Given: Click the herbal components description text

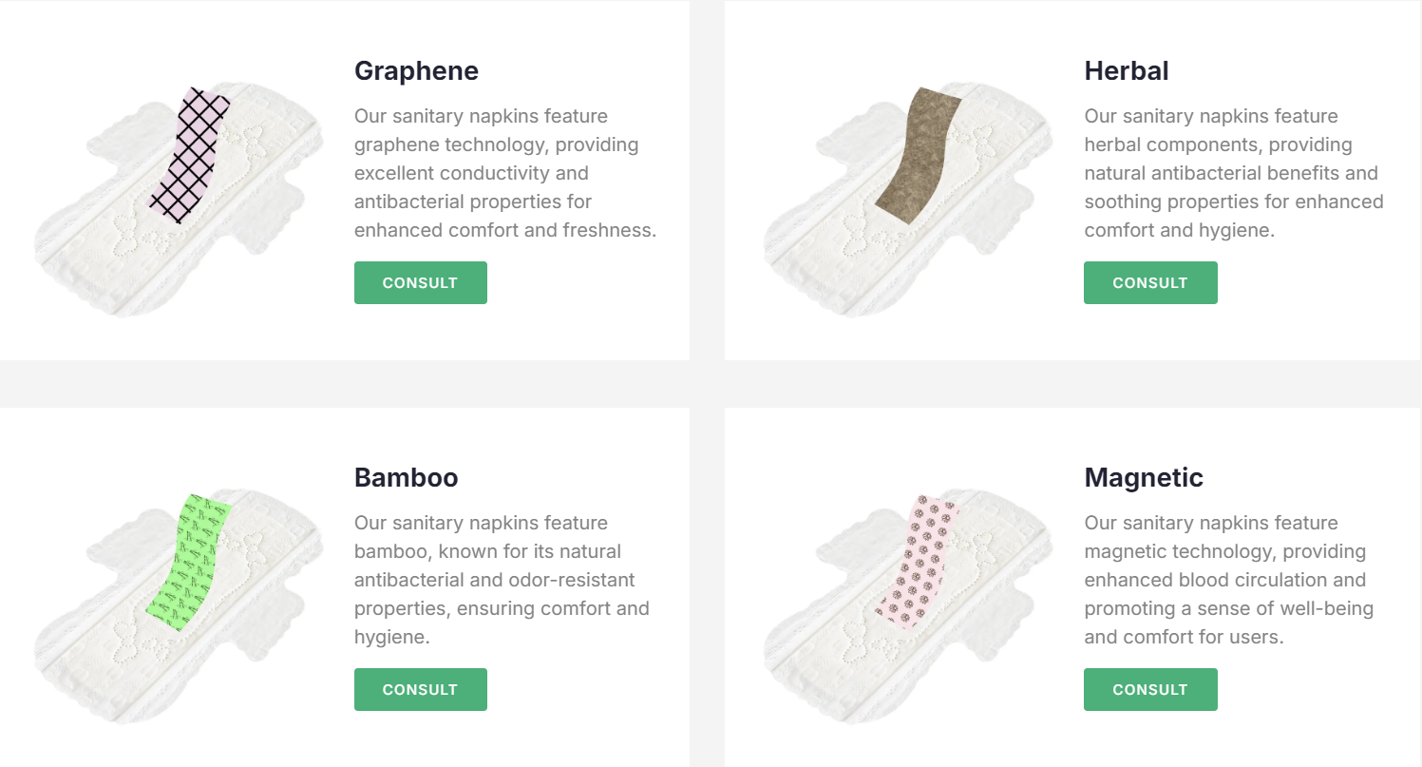Looking at the screenshot, I should coord(1234,173).
